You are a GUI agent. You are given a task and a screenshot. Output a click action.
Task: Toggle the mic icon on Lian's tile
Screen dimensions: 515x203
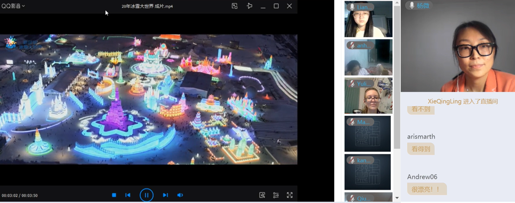(x=352, y=7)
